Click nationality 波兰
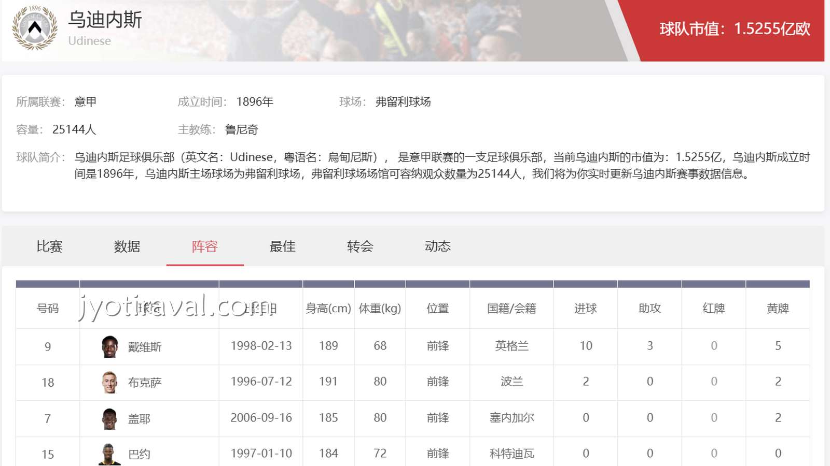The width and height of the screenshot is (830, 466). [511, 382]
